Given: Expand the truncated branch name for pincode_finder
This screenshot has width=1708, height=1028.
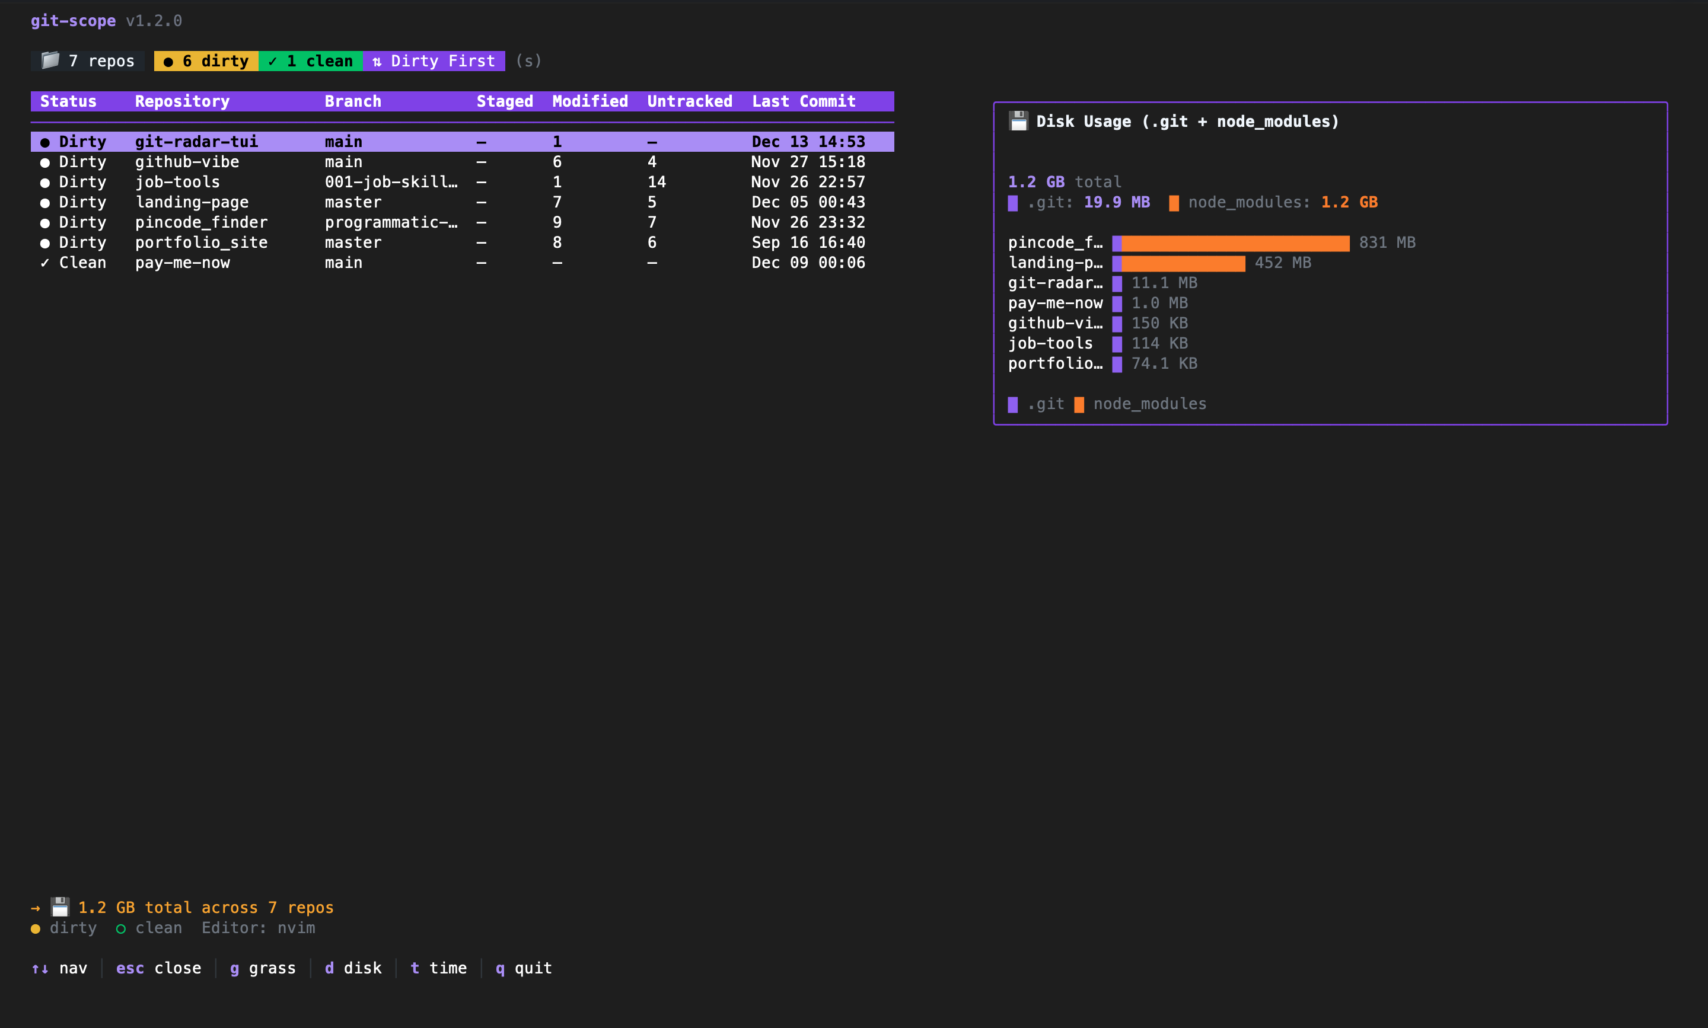Looking at the screenshot, I should 391,222.
